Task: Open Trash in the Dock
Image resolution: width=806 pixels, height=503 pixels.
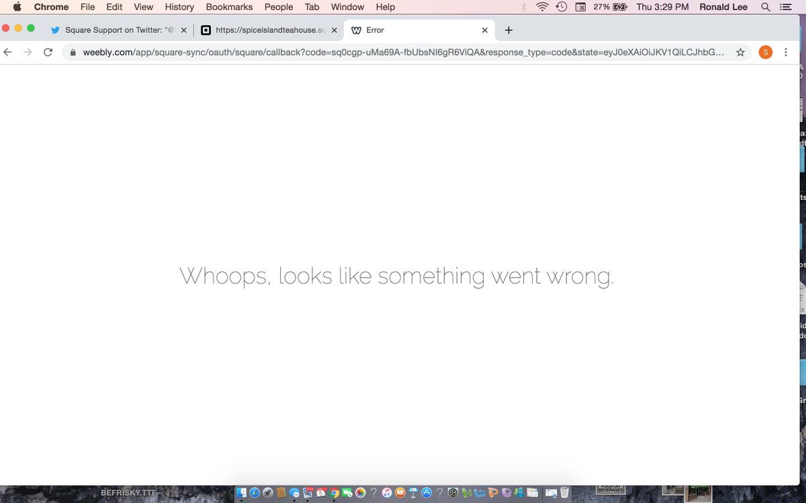Action: (564, 493)
